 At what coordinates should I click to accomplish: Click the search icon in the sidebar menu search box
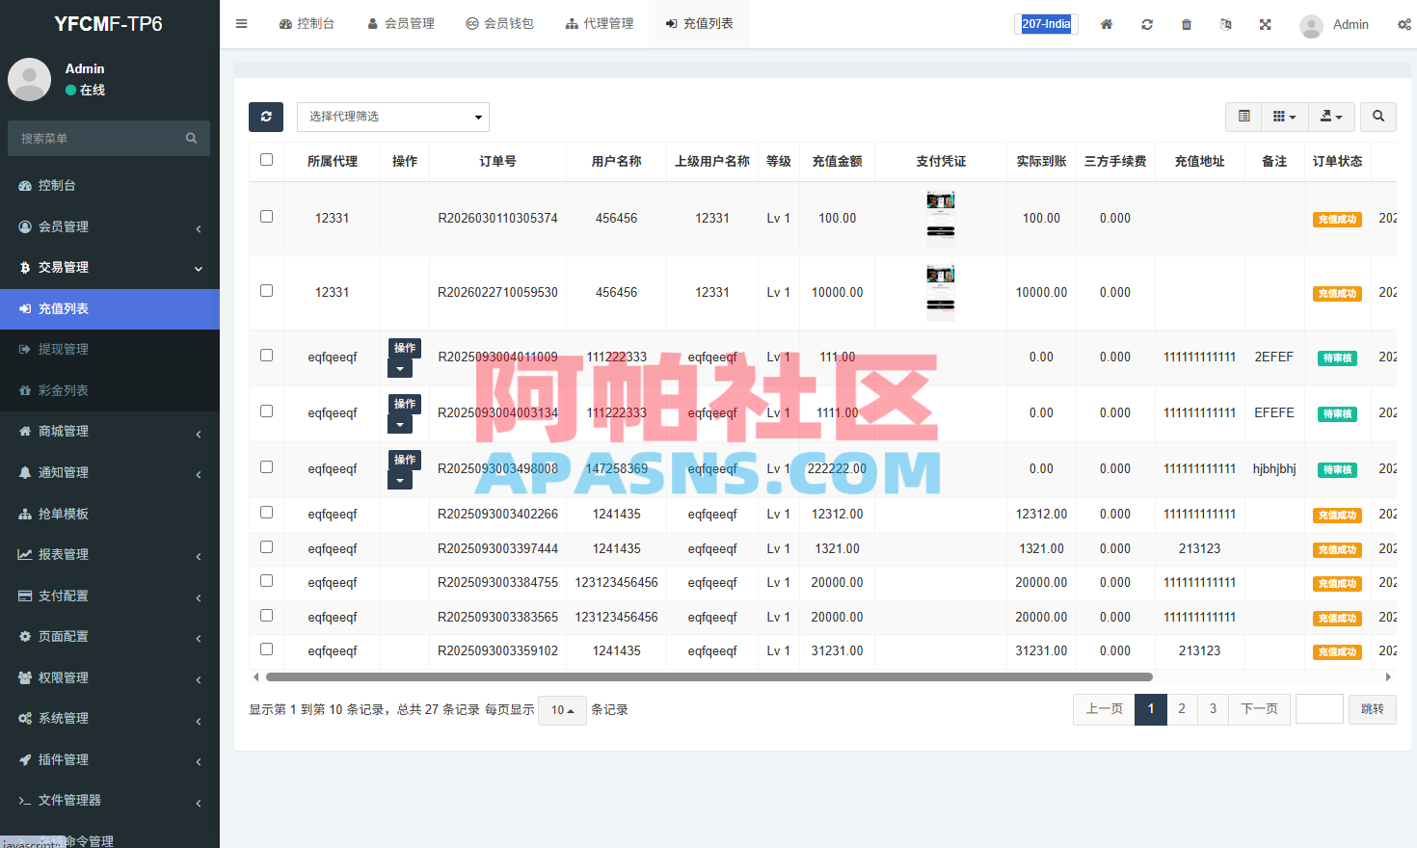(x=191, y=139)
